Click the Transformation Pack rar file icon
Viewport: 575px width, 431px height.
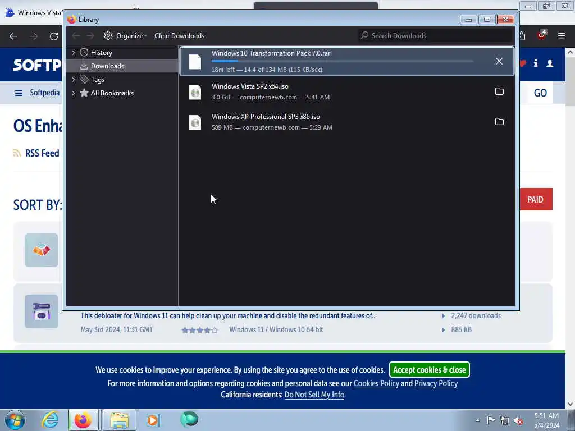195,62
